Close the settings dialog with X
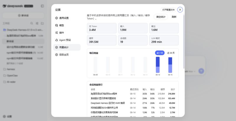236x121 pixels. 180,10
